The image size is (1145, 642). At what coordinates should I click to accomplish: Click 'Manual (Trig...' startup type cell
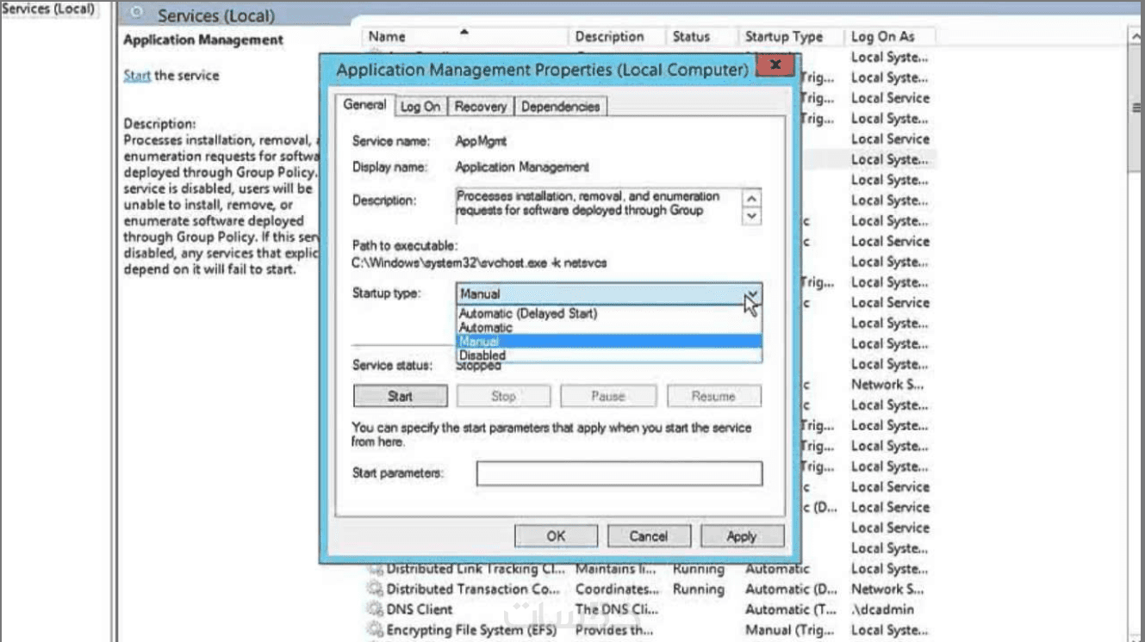pyautogui.click(x=790, y=631)
